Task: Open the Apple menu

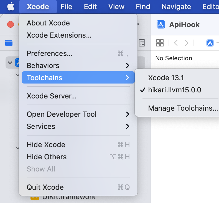Action: tap(11, 7)
